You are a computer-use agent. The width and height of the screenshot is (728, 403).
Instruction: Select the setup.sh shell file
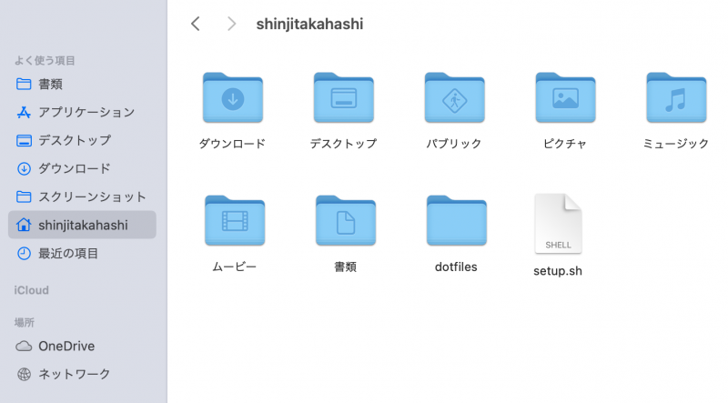(558, 224)
